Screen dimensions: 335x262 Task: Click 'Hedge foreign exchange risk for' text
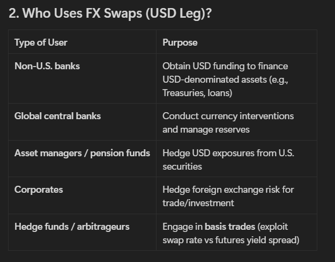coord(228,190)
